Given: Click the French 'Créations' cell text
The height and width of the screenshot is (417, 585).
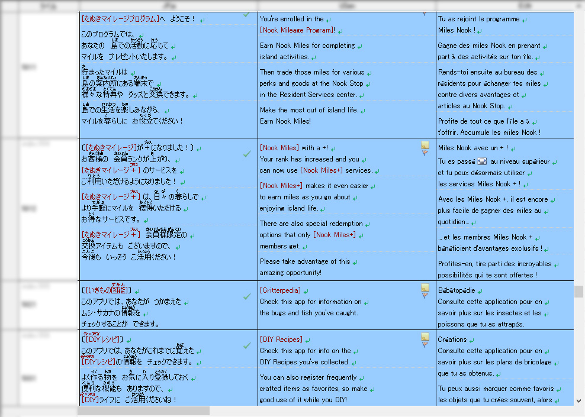Looking at the screenshot, I should (452, 340).
